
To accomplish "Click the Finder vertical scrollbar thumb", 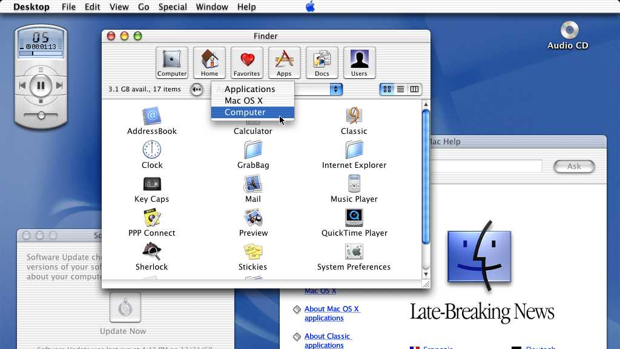I will [x=426, y=177].
